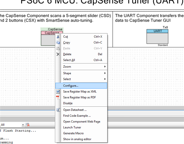Viewport: 184px width, 144px height.
Task: Choose Configure... from context menu
Action: [81, 86]
